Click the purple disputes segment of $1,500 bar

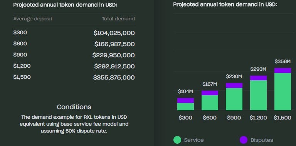click(x=283, y=71)
